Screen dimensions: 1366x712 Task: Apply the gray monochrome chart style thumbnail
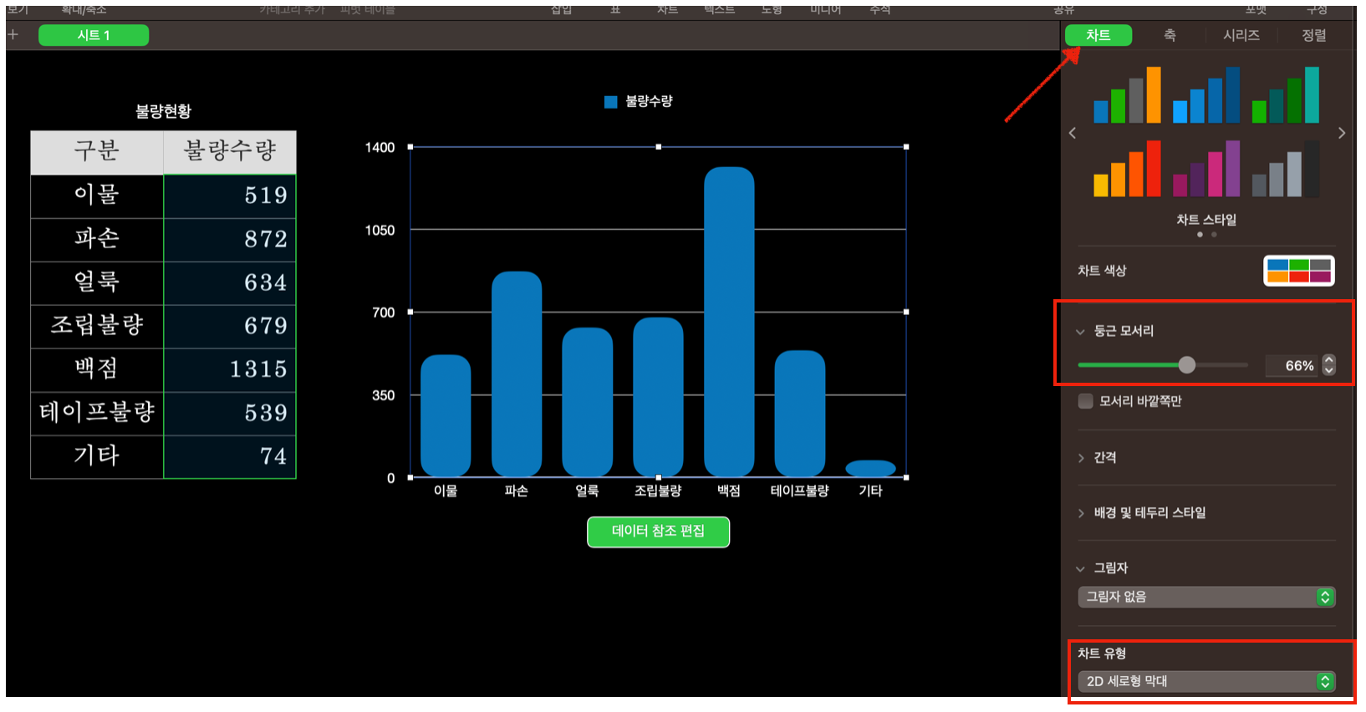coord(1286,168)
